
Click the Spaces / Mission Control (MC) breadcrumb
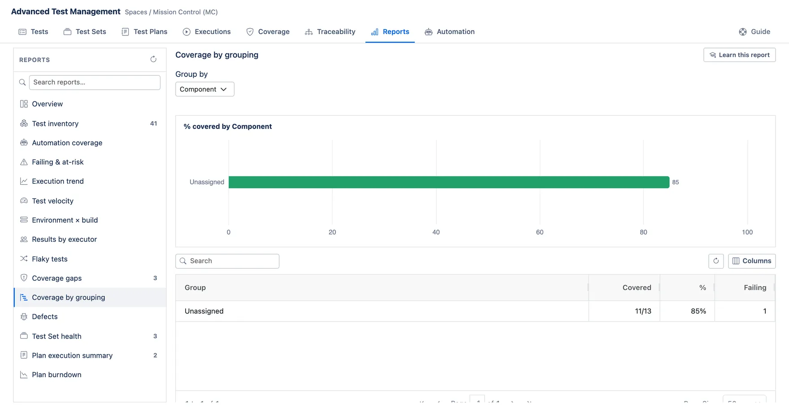click(171, 12)
